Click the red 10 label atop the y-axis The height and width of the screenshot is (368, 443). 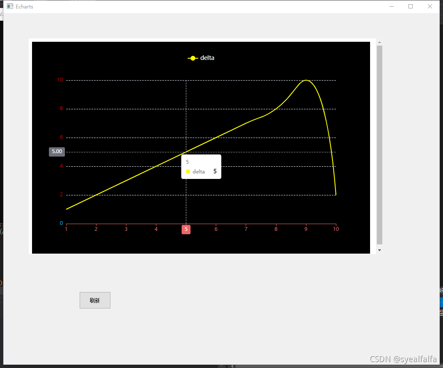[59, 79]
